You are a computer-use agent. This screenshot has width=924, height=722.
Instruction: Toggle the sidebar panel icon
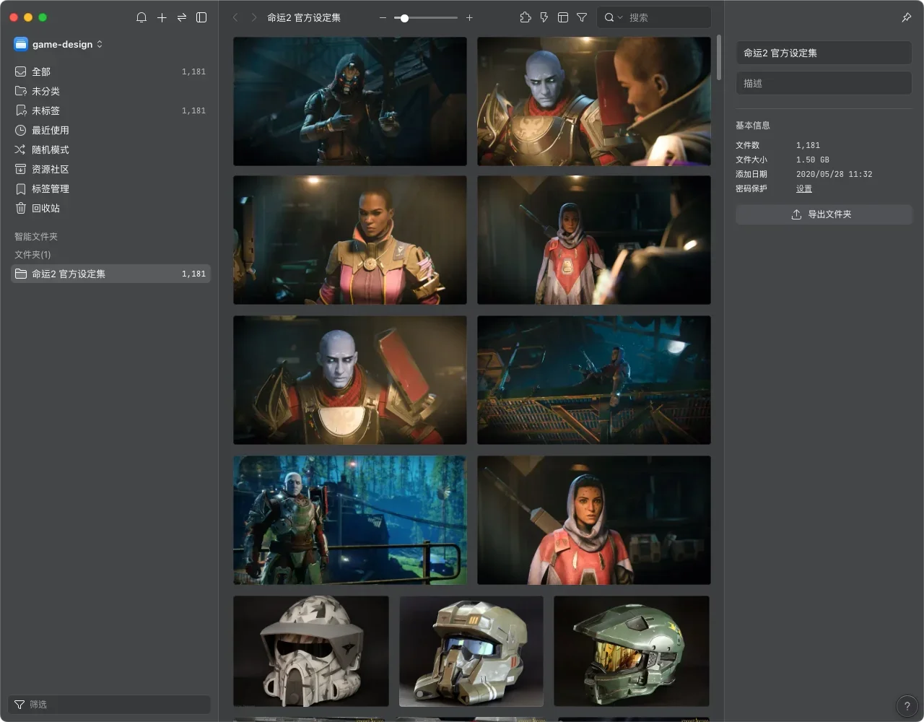201,17
